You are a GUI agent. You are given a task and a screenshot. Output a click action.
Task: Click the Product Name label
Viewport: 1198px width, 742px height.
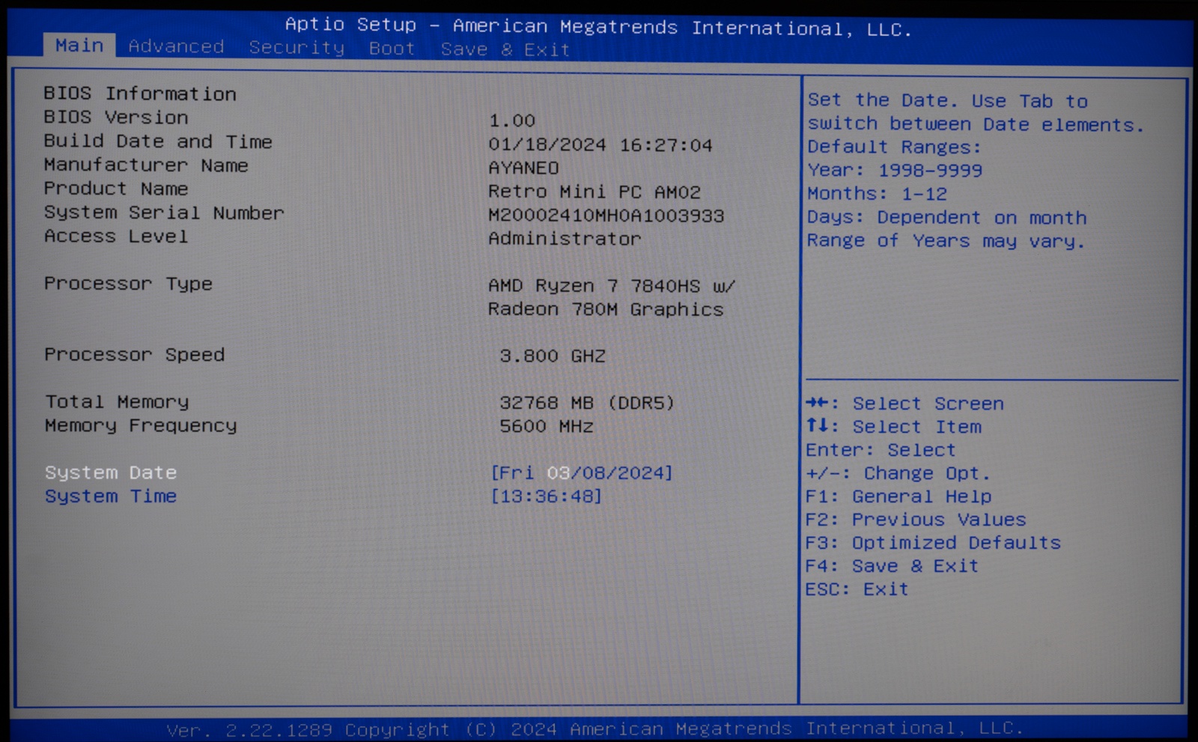tap(116, 189)
